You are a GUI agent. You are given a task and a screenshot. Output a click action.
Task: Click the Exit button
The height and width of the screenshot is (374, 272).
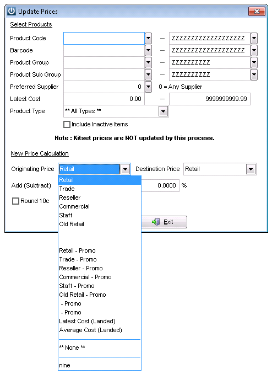(x=164, y=222)
